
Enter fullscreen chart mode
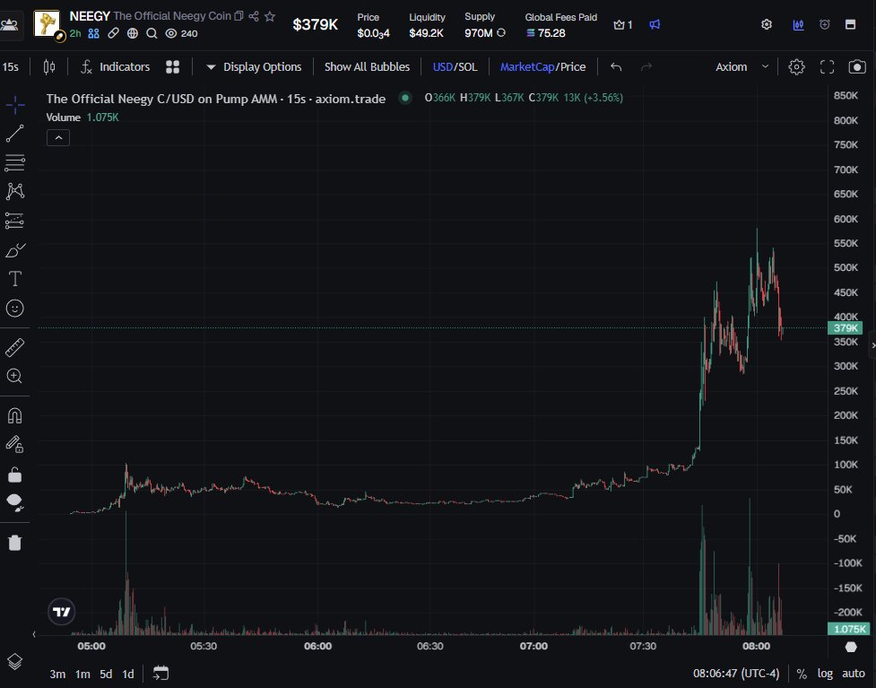[827, 67]
